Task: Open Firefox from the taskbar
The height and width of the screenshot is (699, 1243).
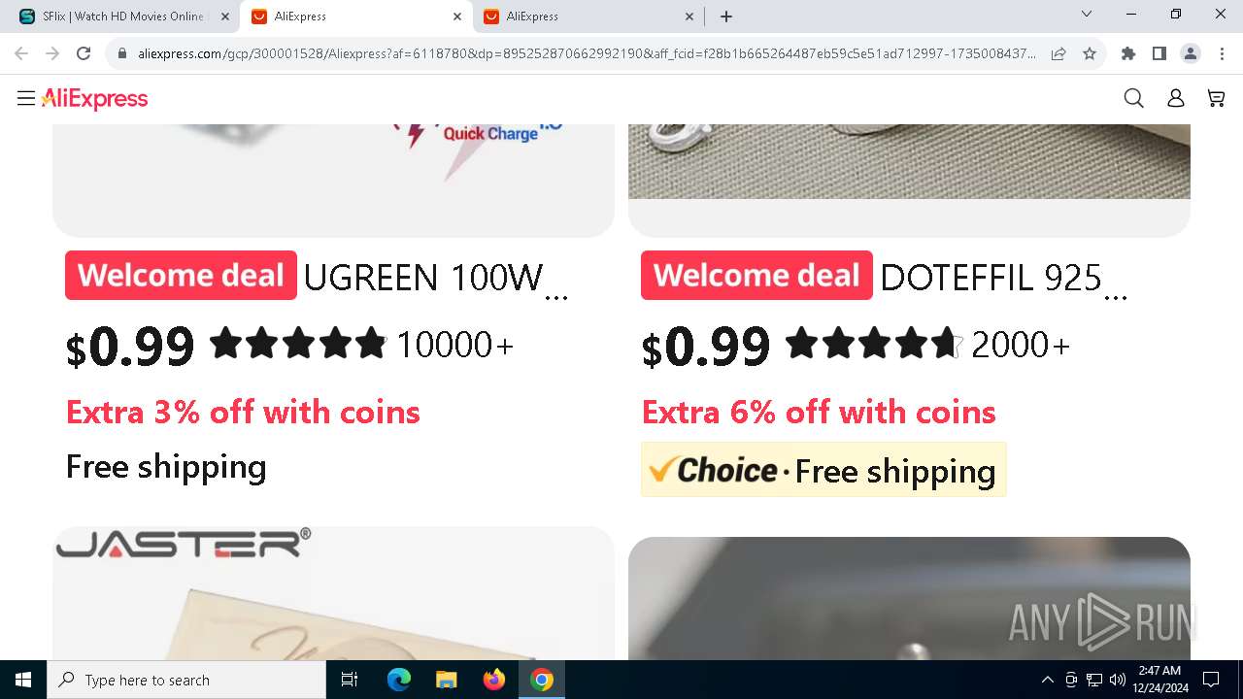Action: coord(494,680)
